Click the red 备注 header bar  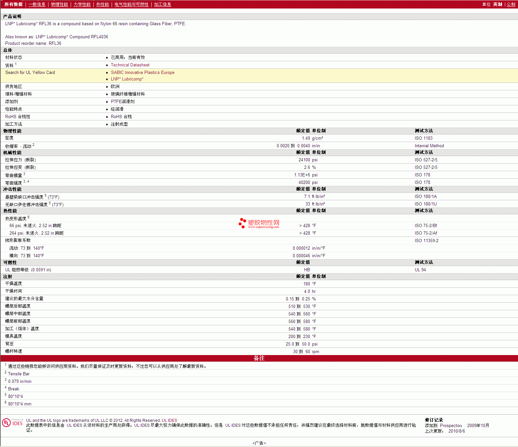click(x=259, y=358)
